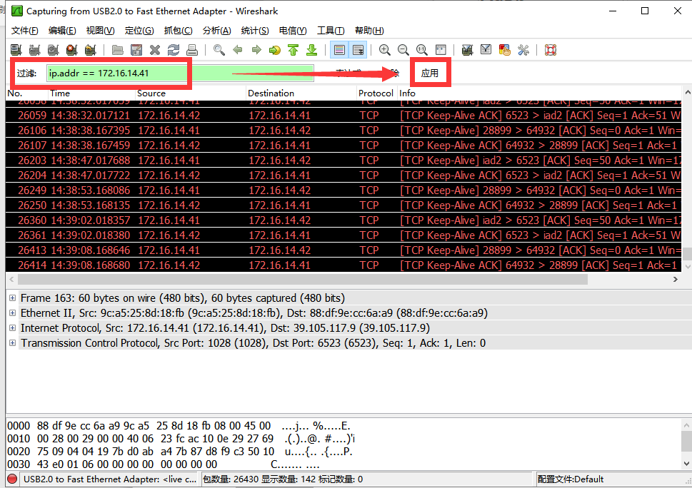This screenshot has width=692, height=488.
Task: Jump to last packet icon
Action: 312,50
